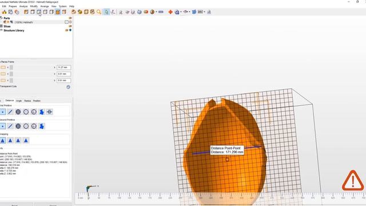Select the Slices node in tree
Viewport: 366px width, 206px height.
point(7,26)
